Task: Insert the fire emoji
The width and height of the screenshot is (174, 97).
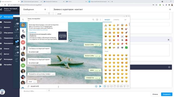Action: (126, 25)
